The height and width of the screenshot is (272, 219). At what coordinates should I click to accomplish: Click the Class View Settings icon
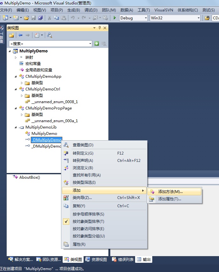pos(37,35)
